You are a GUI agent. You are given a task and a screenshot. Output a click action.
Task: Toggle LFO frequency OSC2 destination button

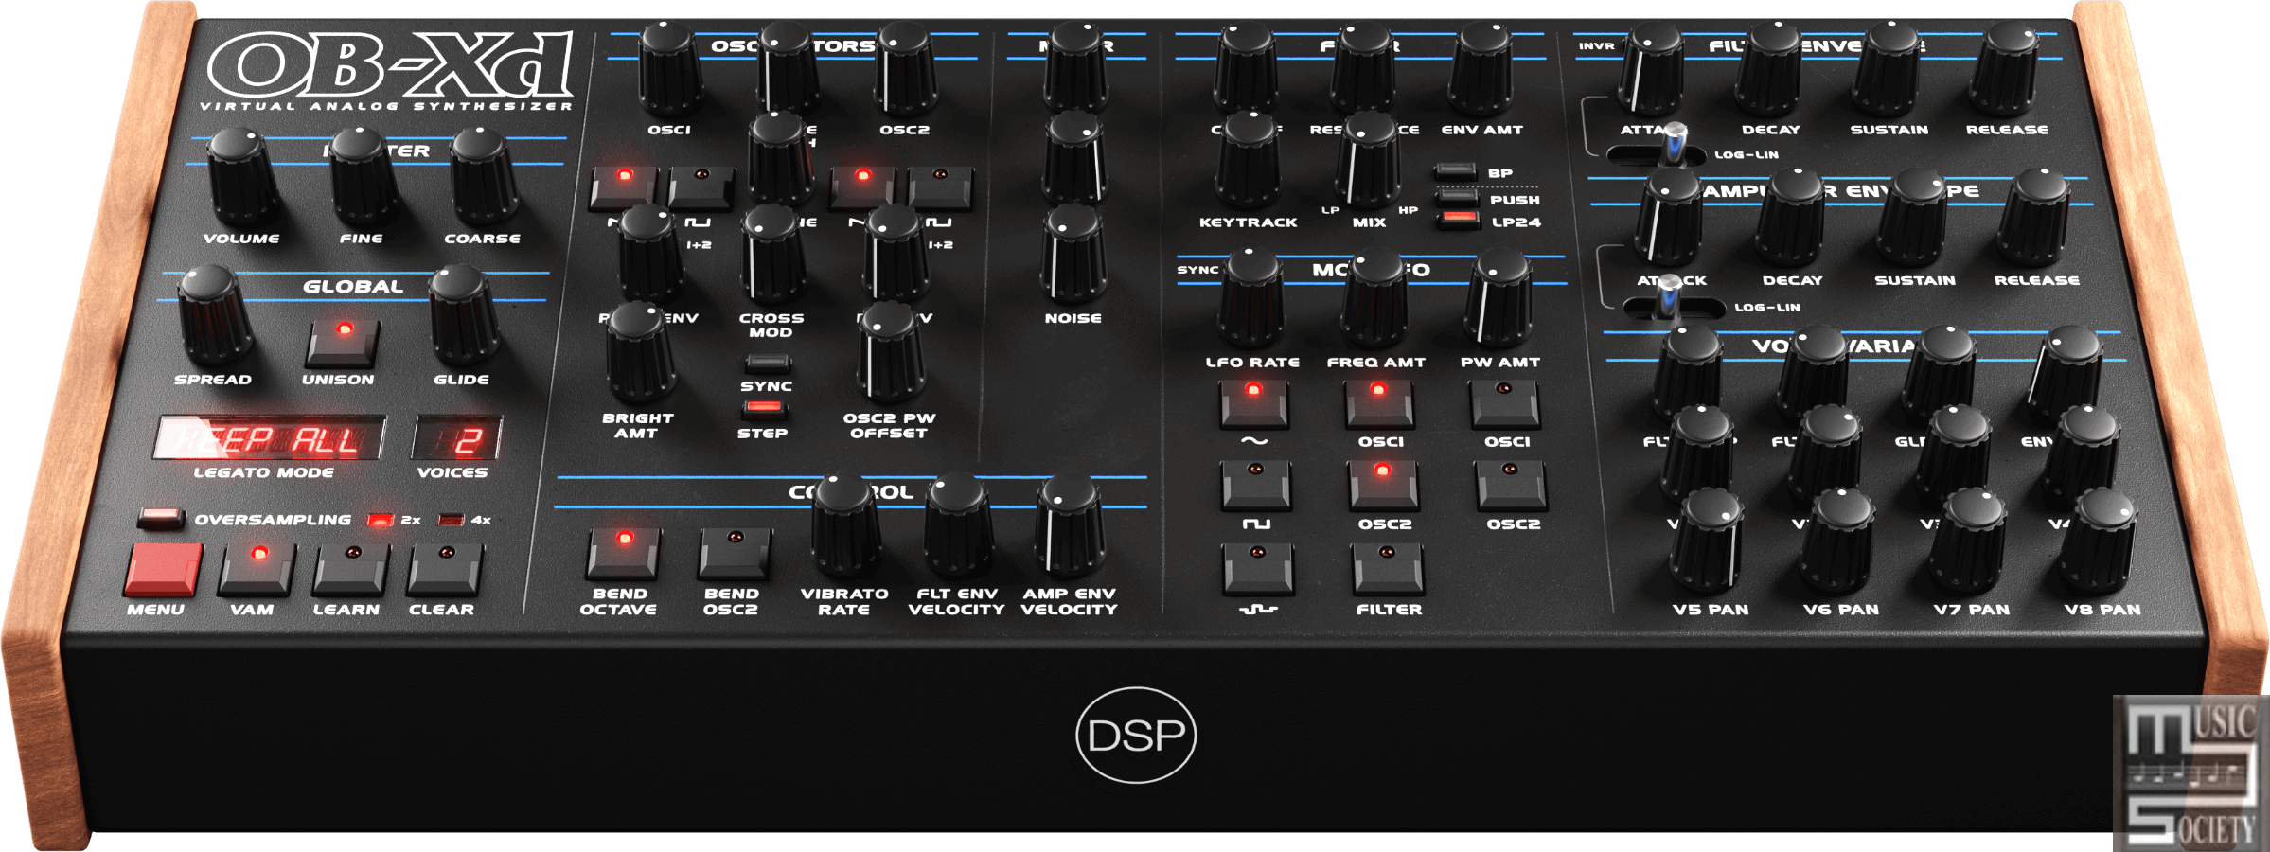[x=1383, y=484]
